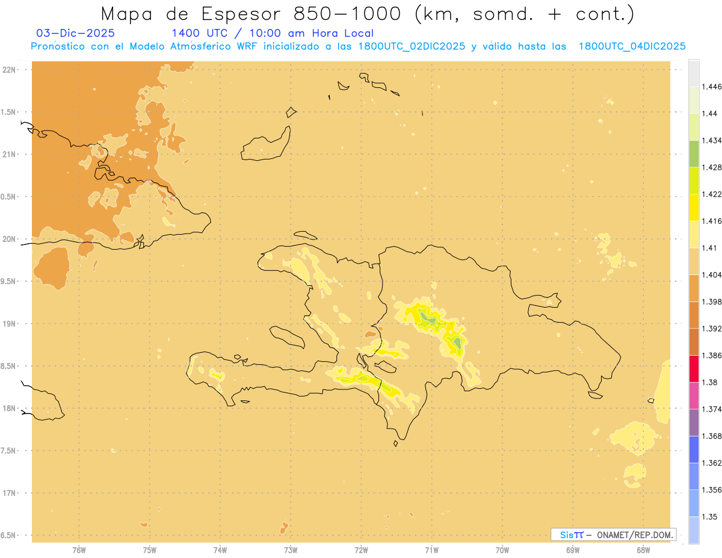This screenshot has width=722, height=558.
Task: Click the '18N' latitude label
Action: (x=10, y=408)
